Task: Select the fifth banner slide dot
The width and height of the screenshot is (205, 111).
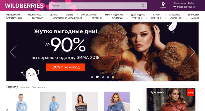Action: point(113,77)
